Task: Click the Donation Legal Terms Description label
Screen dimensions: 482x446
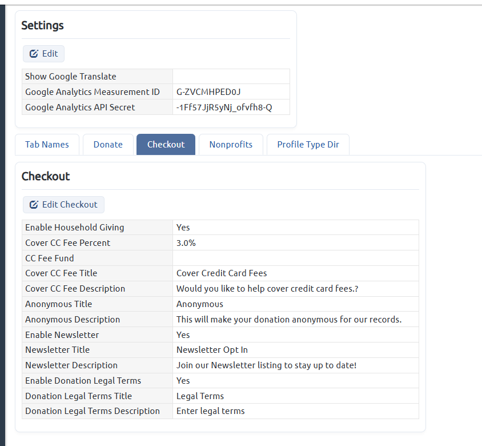Action: [x=93, y=411]
